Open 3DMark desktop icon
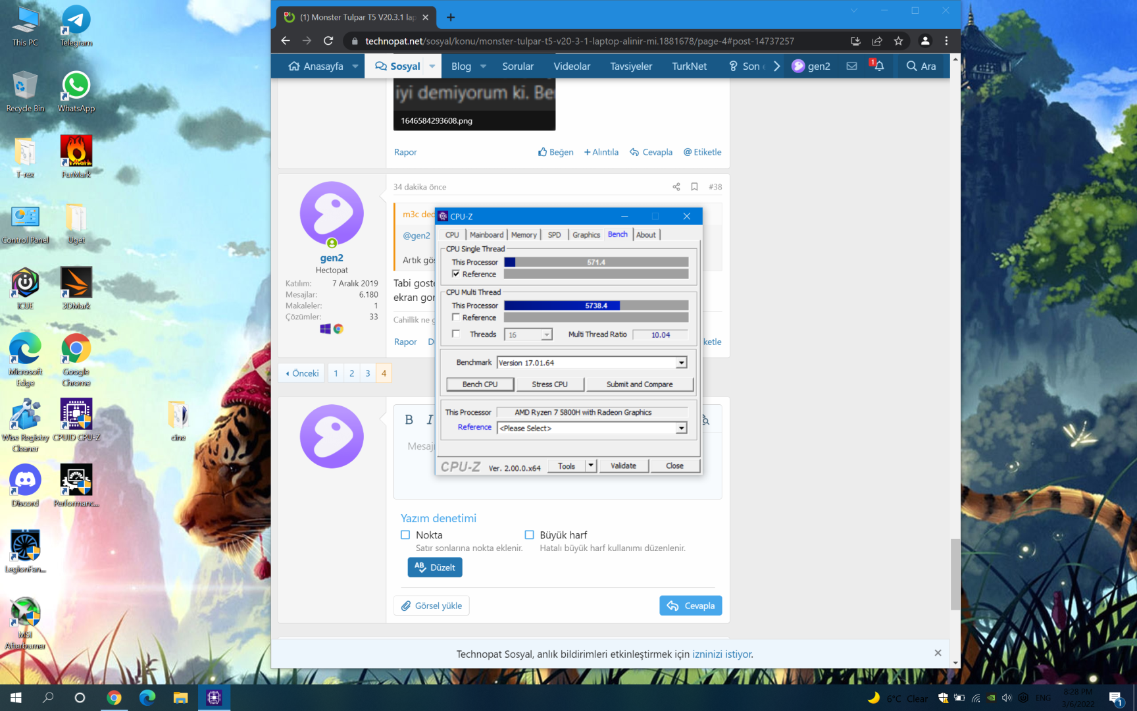Viewport: 1137px width, 711px height. 76,289
